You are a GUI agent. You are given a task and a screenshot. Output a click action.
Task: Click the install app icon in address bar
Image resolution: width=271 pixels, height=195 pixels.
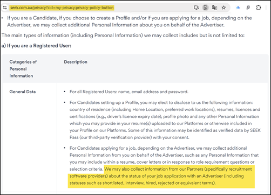coord(197,8)
